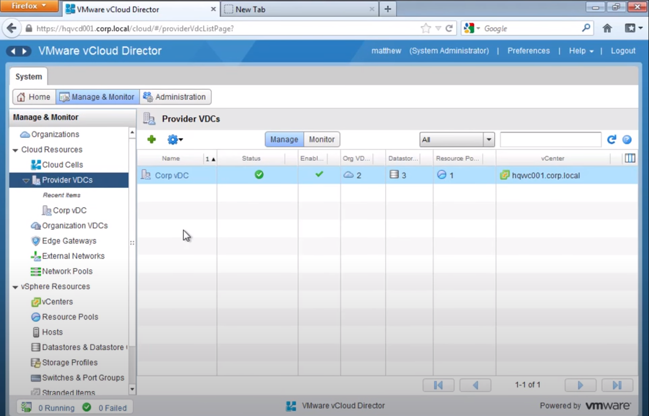Open Resource Pools in the tree
This screenshot has height=416, width=649.
pyautogui.click(x=70, y=317)
